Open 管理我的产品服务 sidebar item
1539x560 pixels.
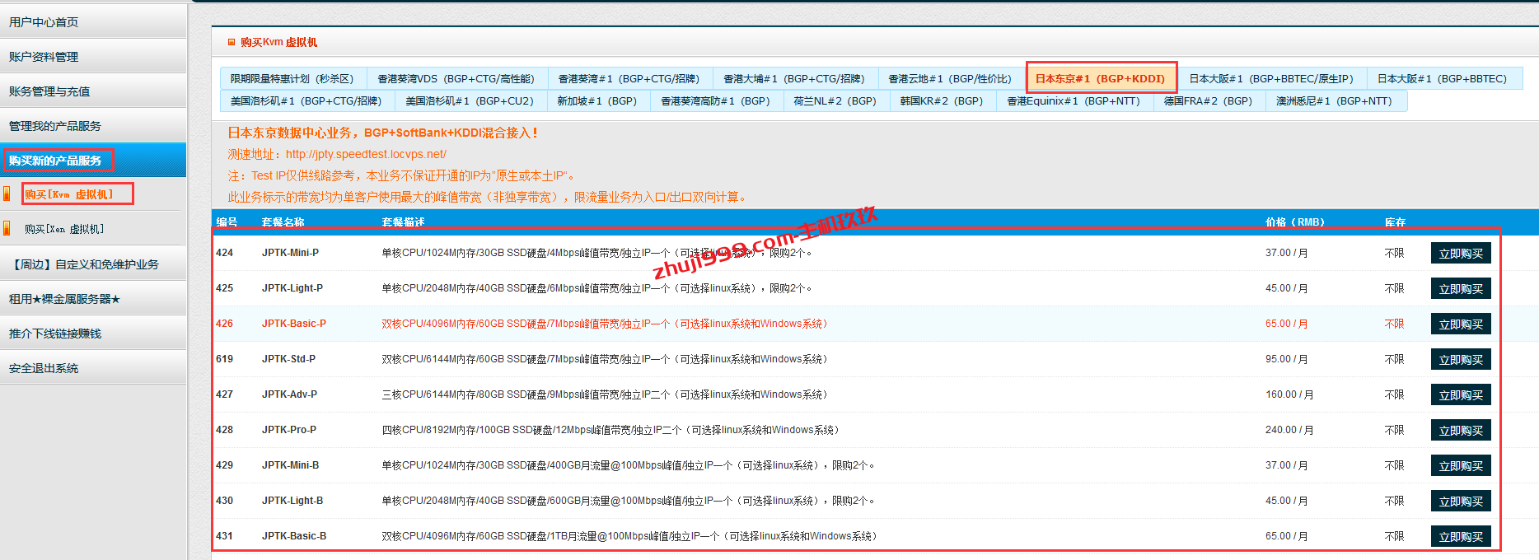coord(93,125)
